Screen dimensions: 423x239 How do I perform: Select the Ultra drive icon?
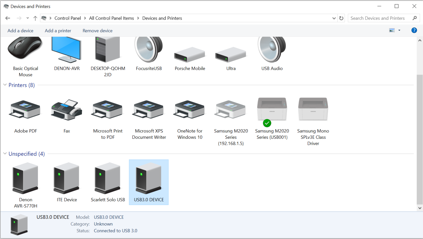(231, 55)
